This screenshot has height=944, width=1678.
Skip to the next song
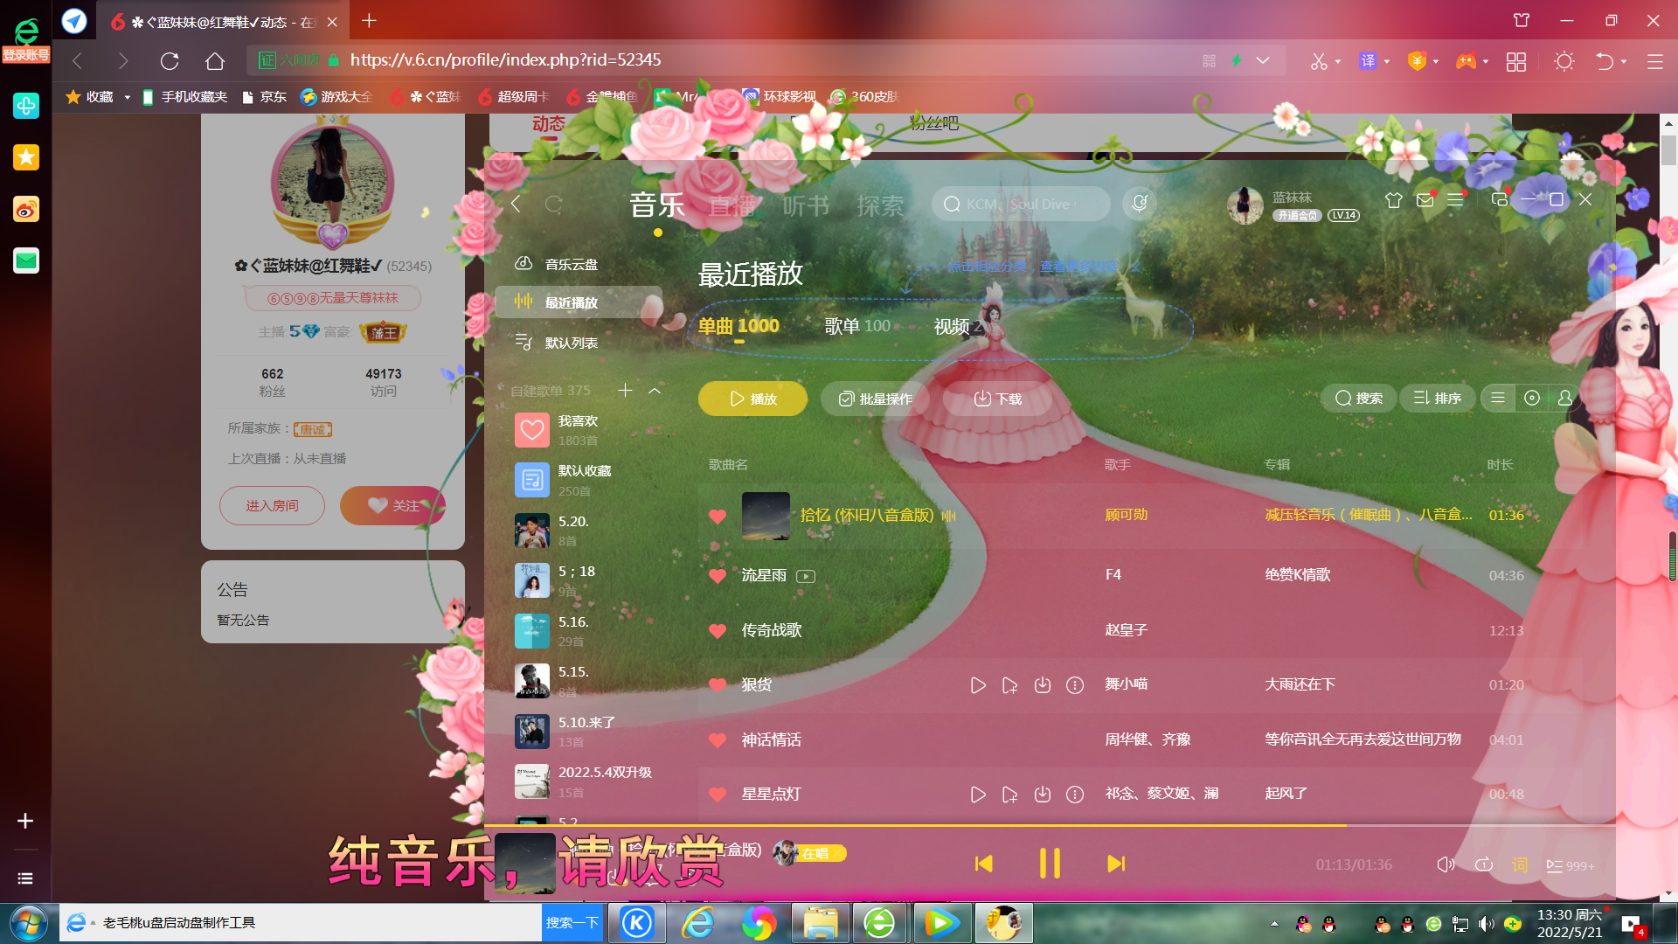tap(1116, 864)
